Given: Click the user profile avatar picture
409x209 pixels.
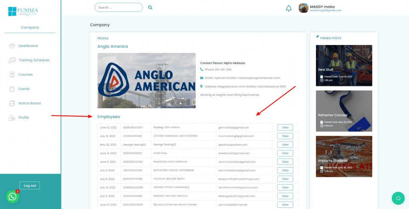Looking at the screenshot, I should pos(304,8).
